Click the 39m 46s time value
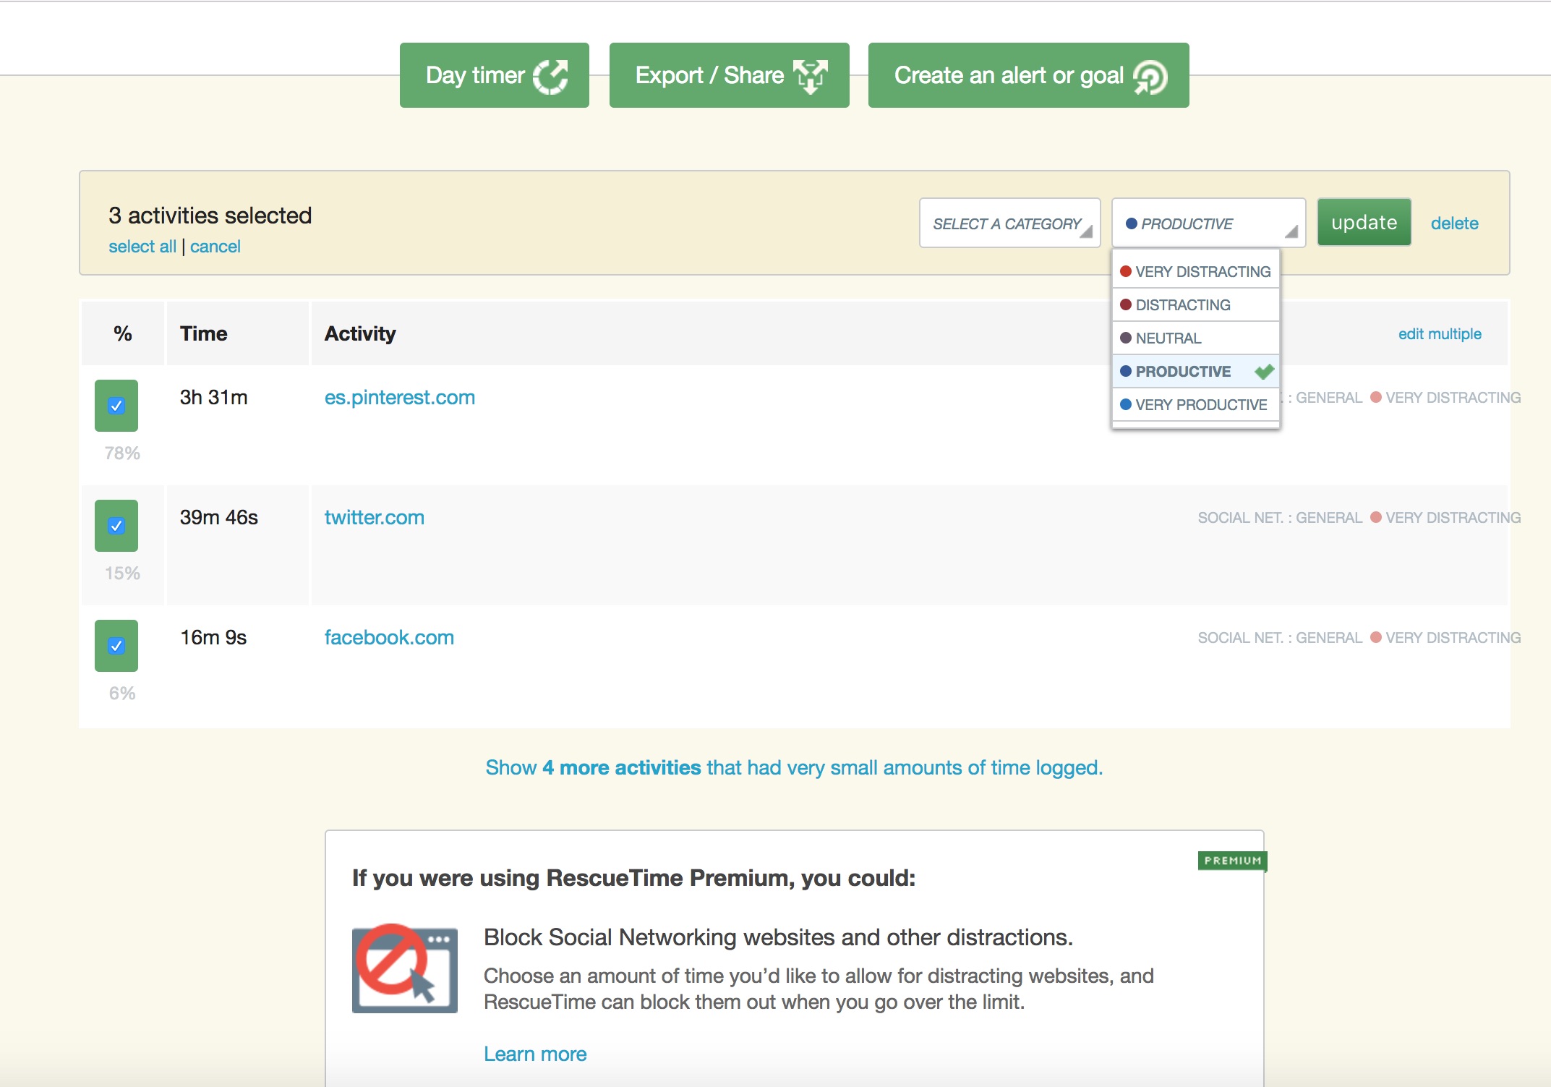This screenshot has height=1087, width=1551. (219, 518)
